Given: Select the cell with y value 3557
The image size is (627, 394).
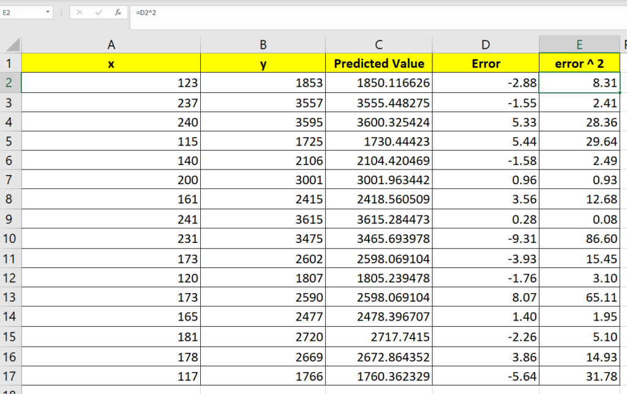Looking at the screenshot, I should 263,102.
